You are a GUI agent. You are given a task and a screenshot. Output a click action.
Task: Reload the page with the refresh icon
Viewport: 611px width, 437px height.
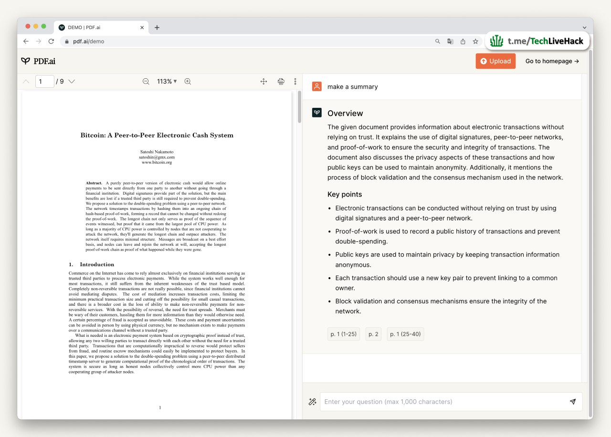coord(51,42)
